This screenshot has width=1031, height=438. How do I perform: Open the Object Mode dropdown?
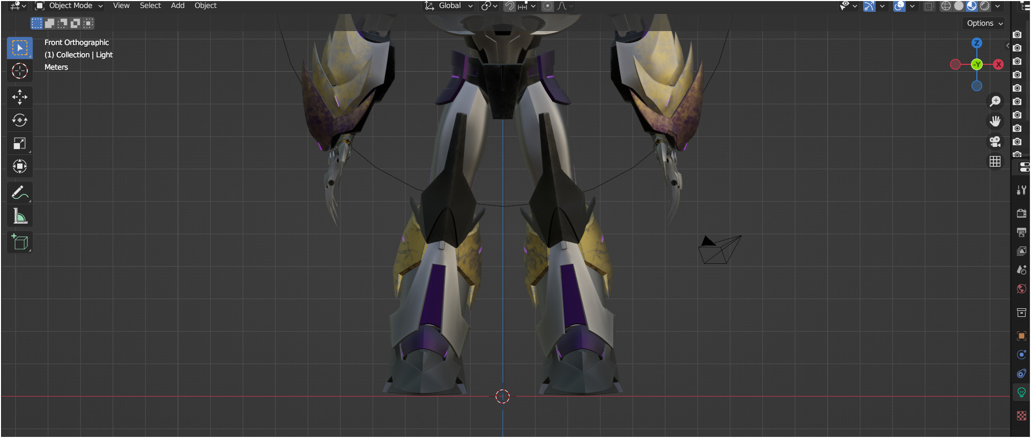69,6
